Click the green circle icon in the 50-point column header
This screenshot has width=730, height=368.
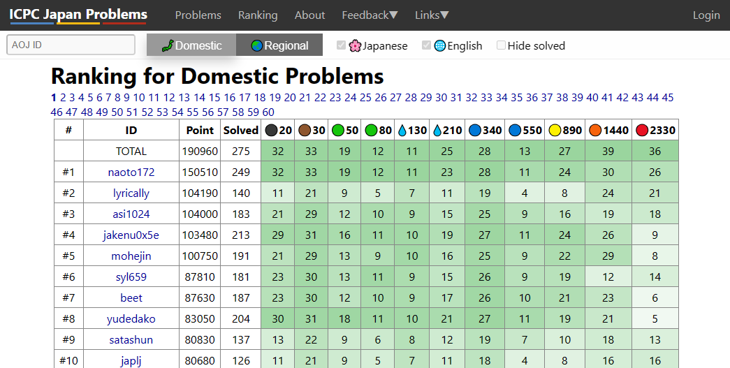(338, 131)
